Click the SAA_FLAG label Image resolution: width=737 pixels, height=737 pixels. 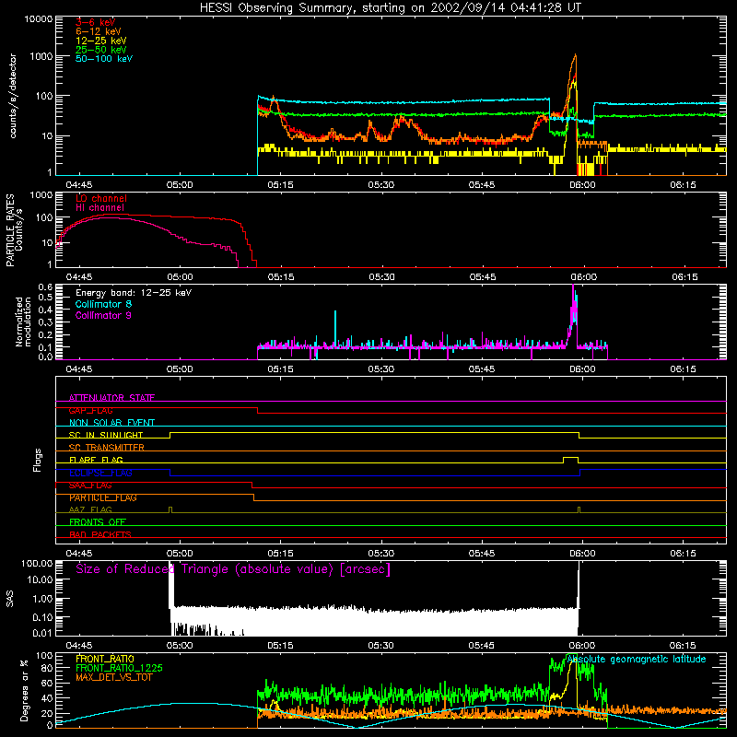pos(90,485)
